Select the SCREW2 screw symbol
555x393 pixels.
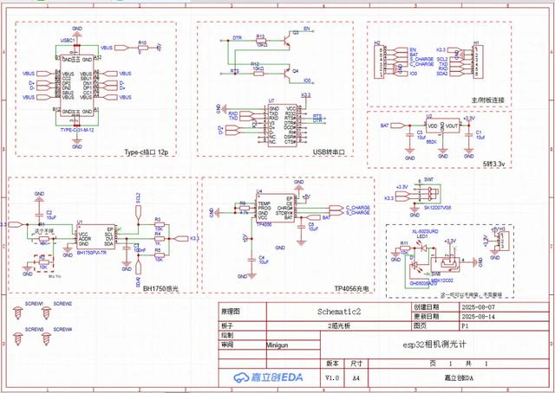pos(46,313)
